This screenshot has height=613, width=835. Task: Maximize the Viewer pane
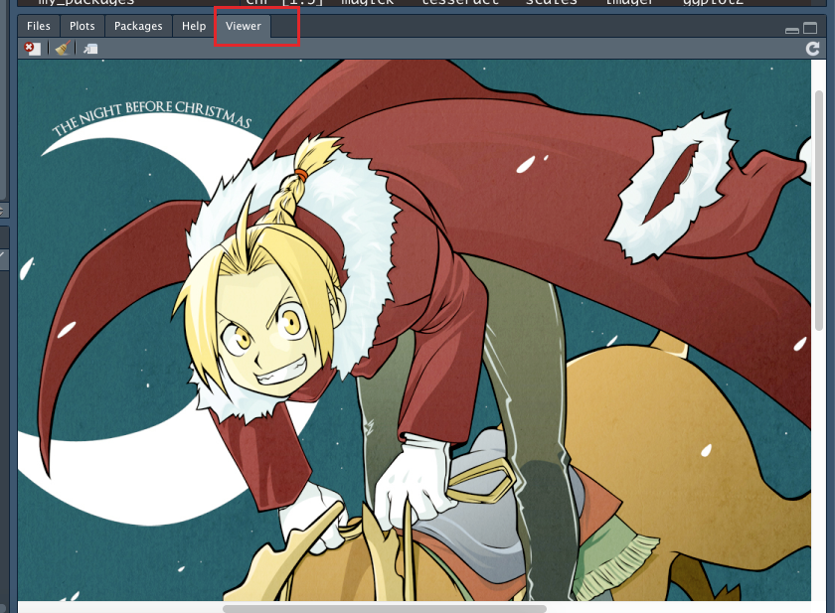tap(810, 28)
